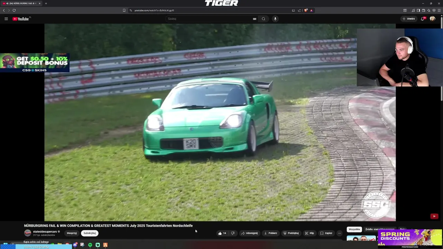Bookmark this page via the bookmark icon

pyautogui.click(x=124, y=10)
